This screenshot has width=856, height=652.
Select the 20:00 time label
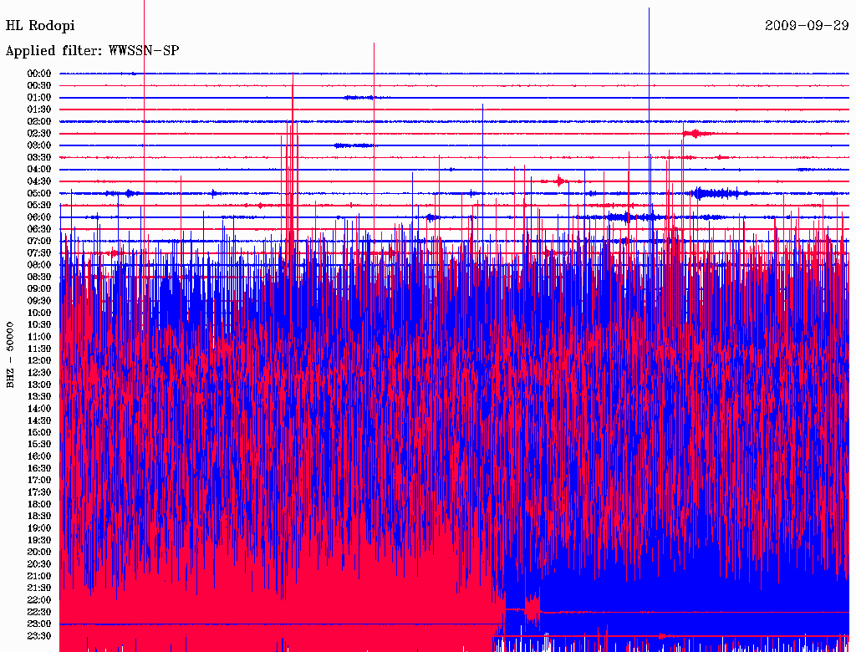click(39, 552)
